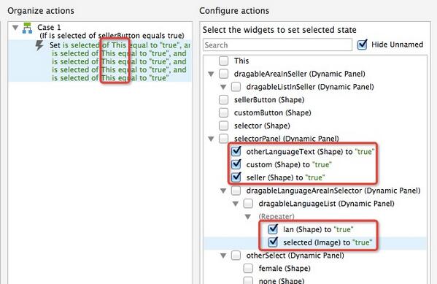The image size is (437, 284).
Task: Check the female (Shape) checkbox
Action: tap(248, 269)
